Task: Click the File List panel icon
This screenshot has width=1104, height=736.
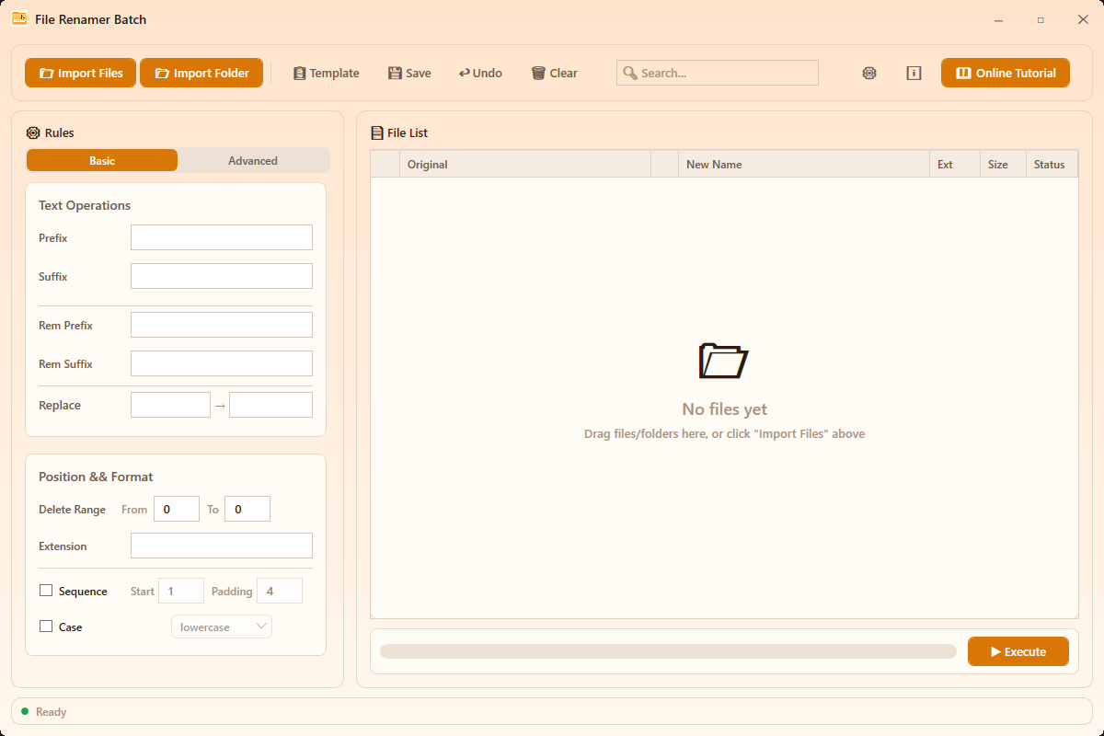Action: click(376, 132)
